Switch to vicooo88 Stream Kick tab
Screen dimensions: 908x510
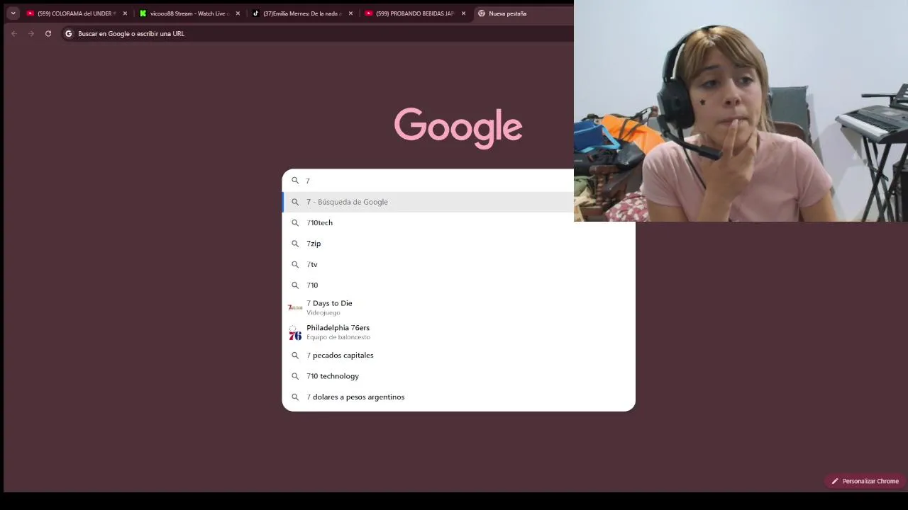point(189,13)
